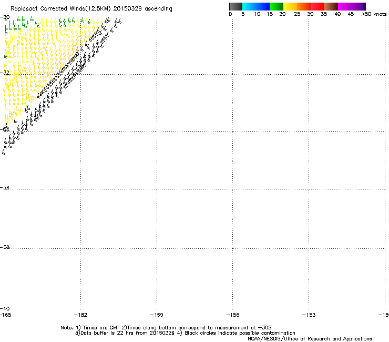This screenshot has height=342, width=389.
Task: Click the orange 25-30 knots color segment
Action: (x=304, y=6)
